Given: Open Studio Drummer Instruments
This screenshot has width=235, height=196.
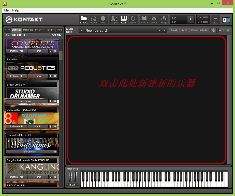Looking at the screenshot, I should (x=27, y=101).
